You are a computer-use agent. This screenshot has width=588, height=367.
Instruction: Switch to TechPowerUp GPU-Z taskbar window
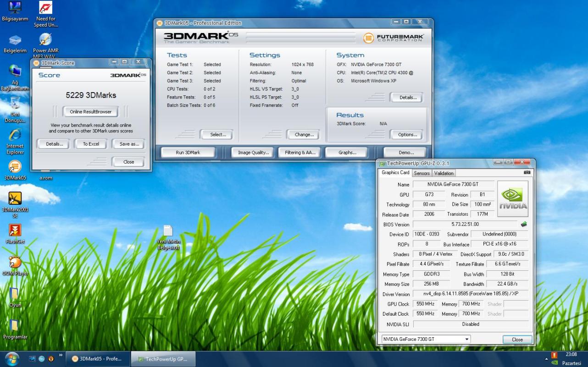163,359
